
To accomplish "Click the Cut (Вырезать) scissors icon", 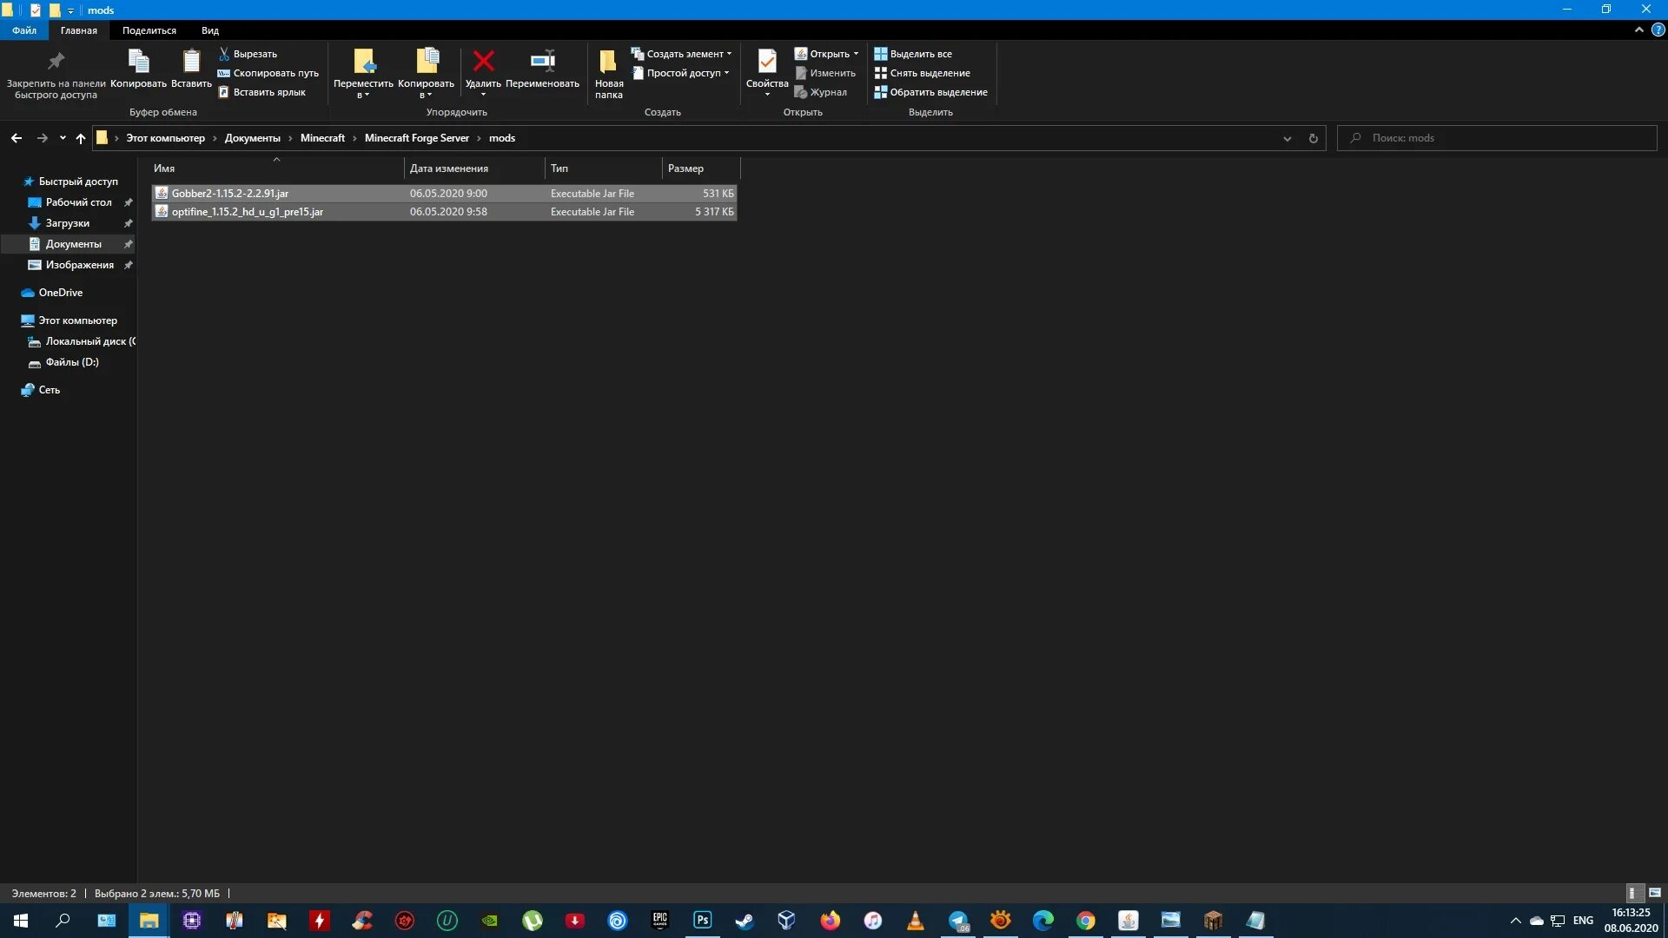I will 224,54.
